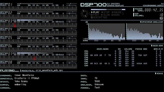Click the track 01 piano keyboard strip
Image resolution: width=164 pixels, height=92 pixels.
coord(38,8)
